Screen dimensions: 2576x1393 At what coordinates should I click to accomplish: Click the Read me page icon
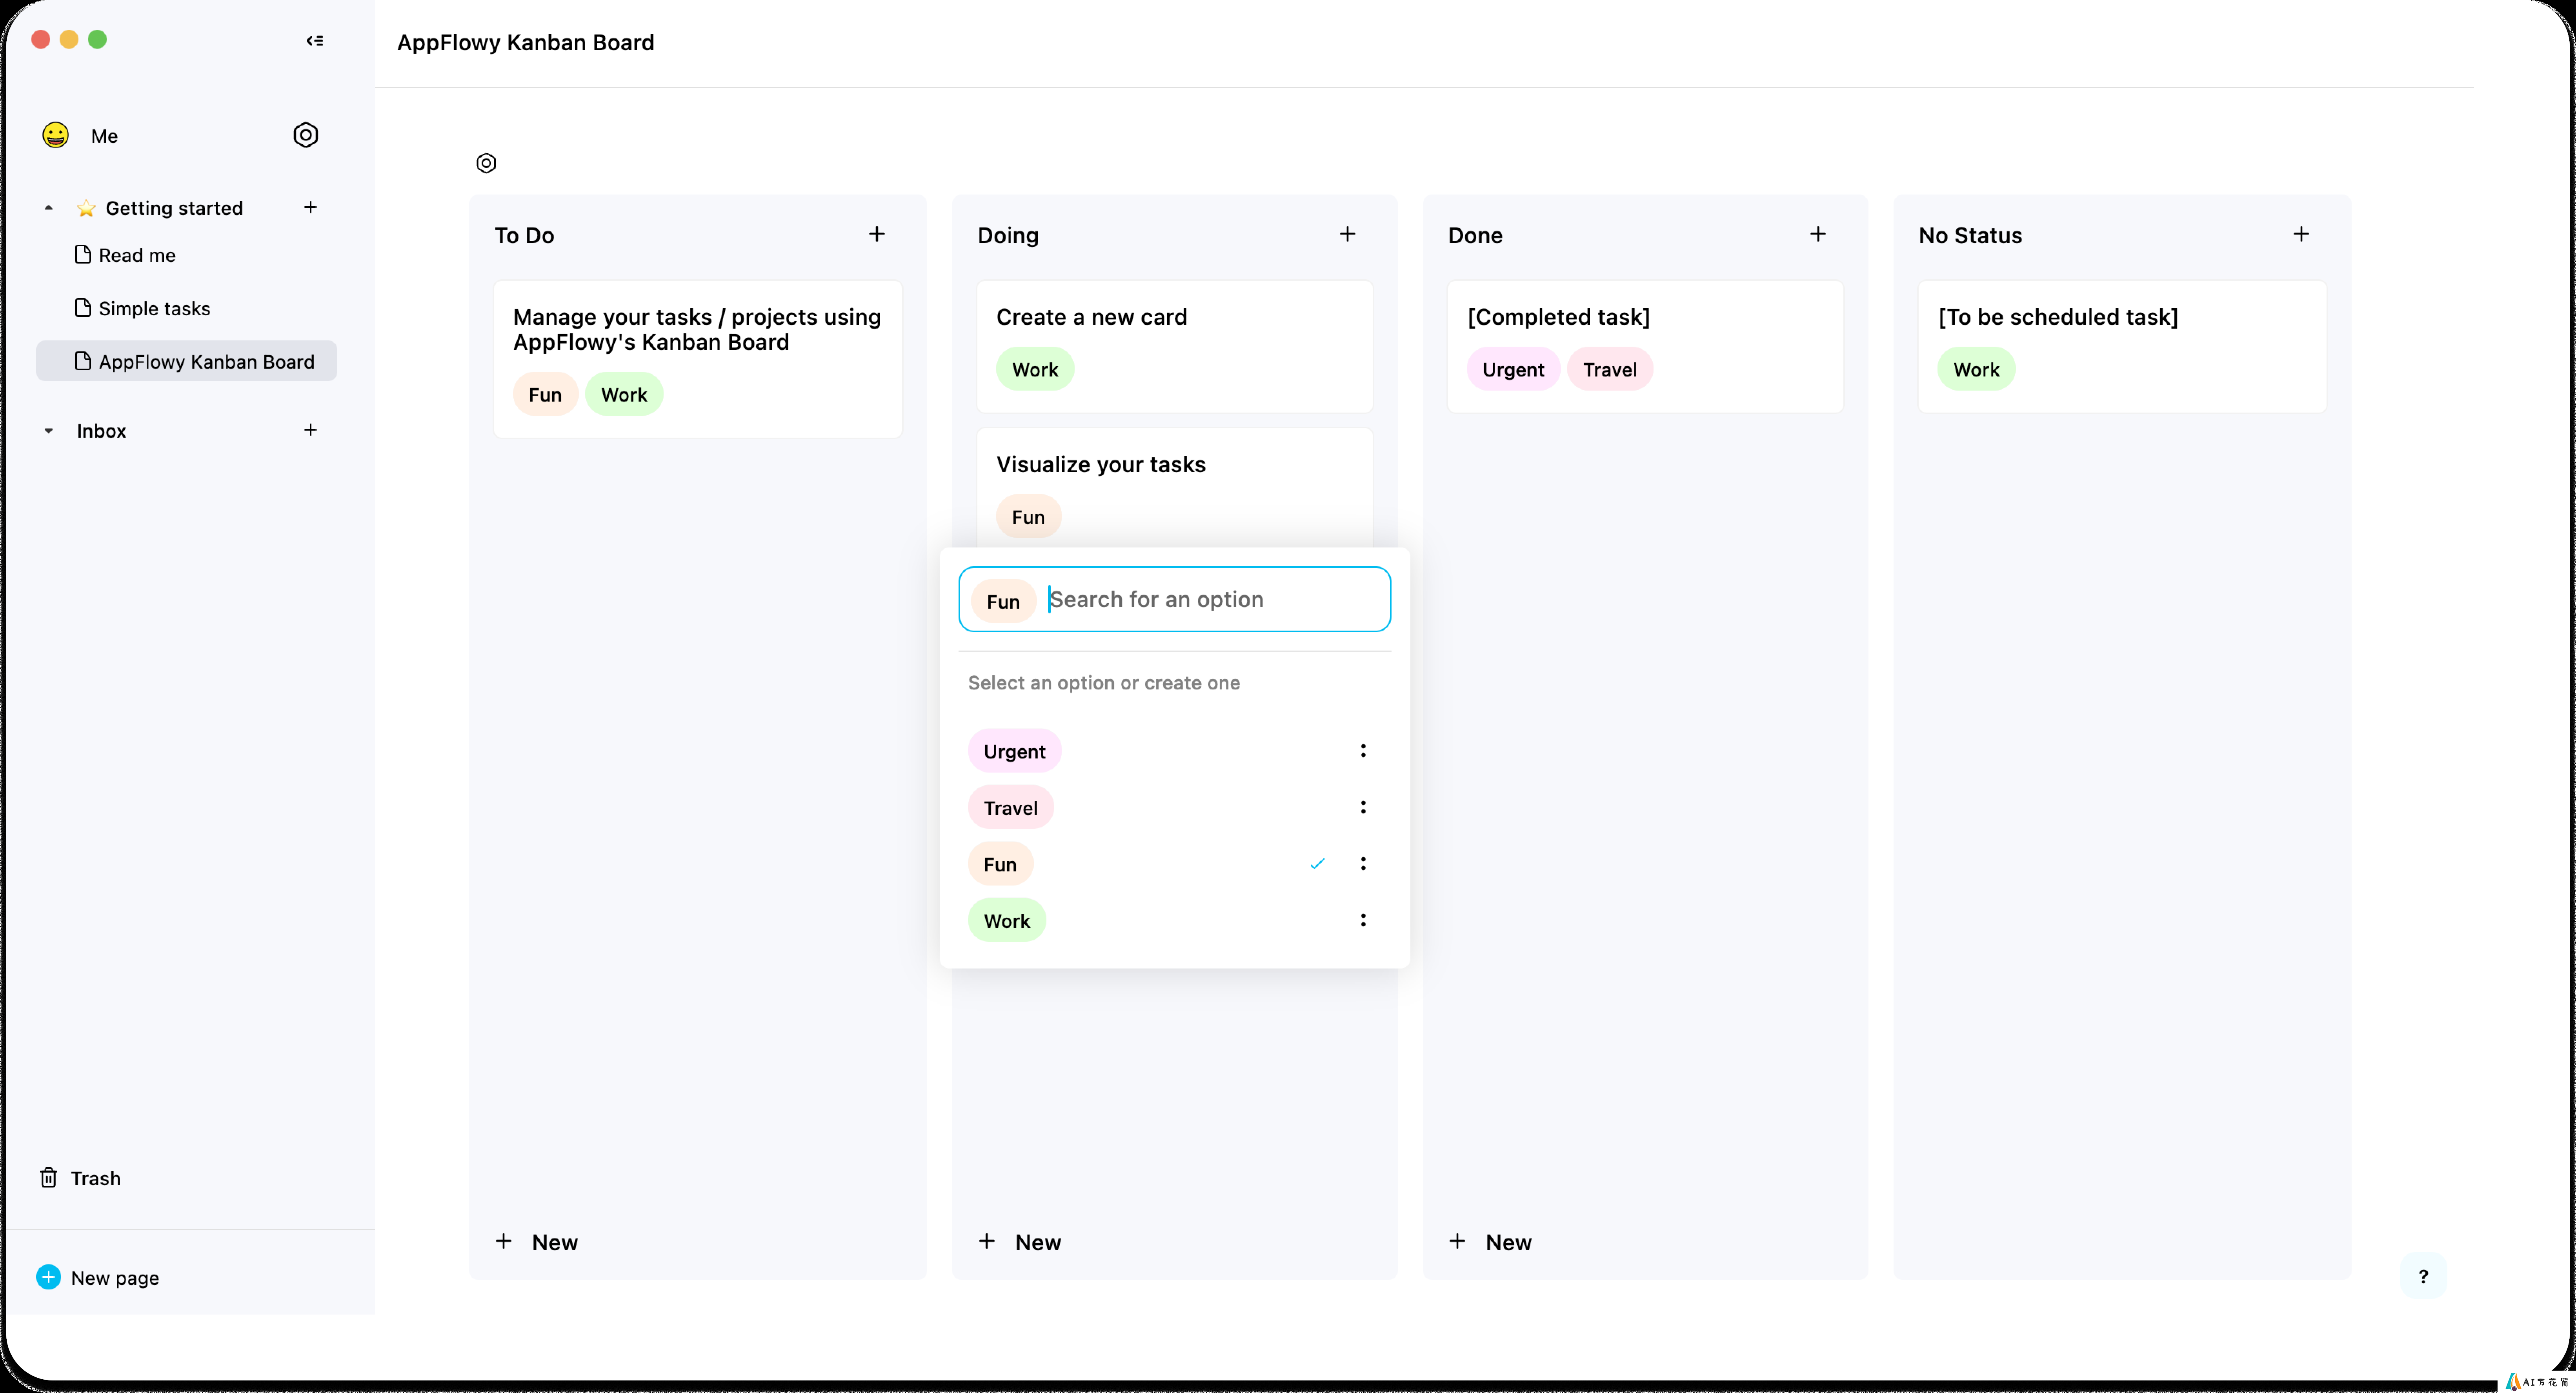[83, 254]
